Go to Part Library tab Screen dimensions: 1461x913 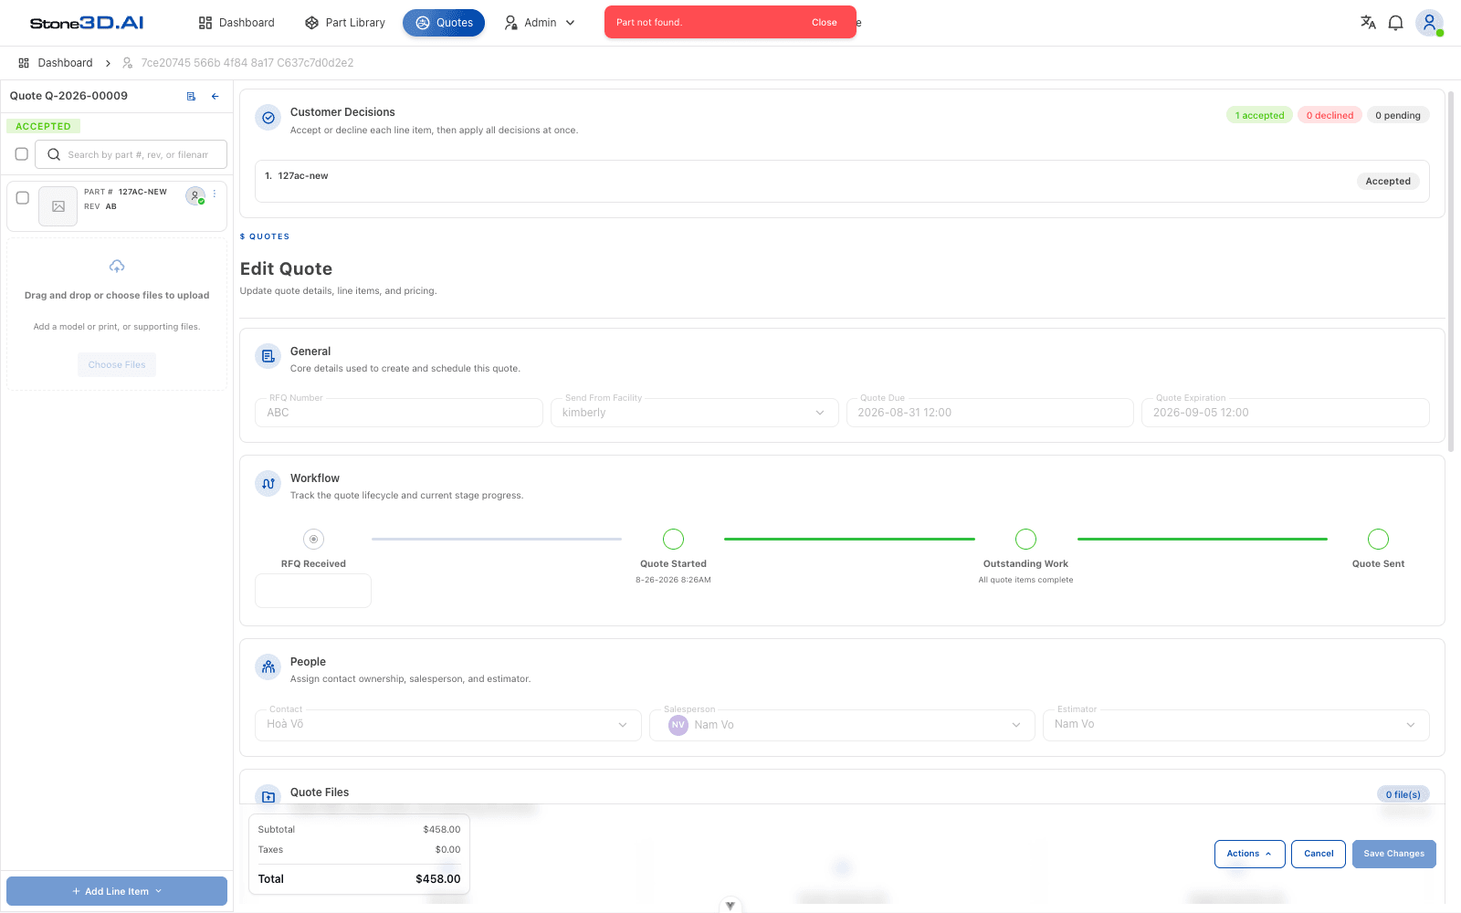[345, 23]
